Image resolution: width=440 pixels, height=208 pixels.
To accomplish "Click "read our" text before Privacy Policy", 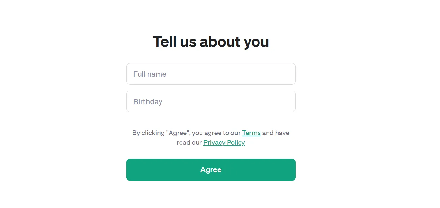I will [x=189, y=143].
